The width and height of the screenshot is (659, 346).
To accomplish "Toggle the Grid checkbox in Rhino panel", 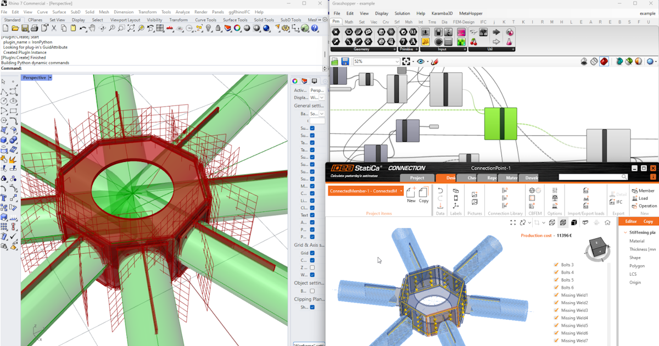I will pos(312,253).
